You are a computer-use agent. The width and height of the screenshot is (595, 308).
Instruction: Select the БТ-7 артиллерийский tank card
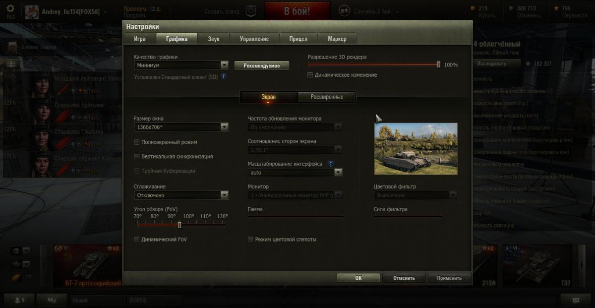[x=88, y=265]
